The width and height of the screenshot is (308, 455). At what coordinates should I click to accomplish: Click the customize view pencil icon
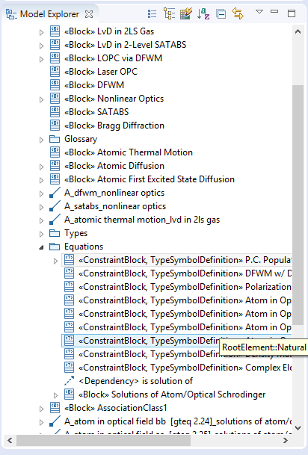pos(186,13)
